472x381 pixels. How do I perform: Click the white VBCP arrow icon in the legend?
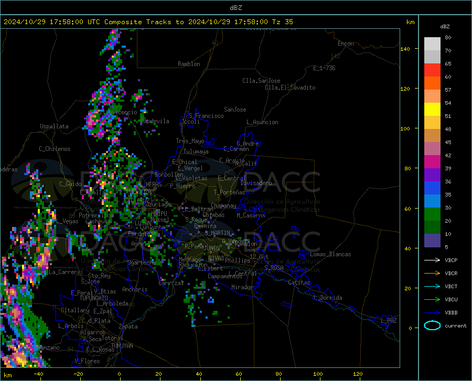point(432,260)
